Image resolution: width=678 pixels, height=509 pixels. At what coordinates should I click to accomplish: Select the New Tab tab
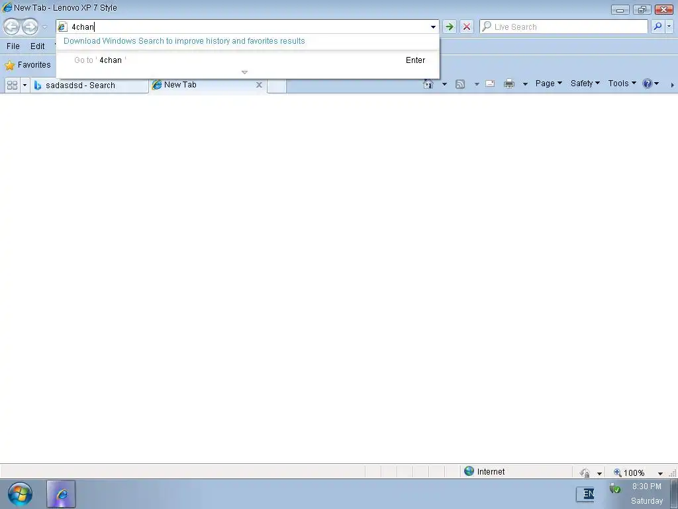202,85
